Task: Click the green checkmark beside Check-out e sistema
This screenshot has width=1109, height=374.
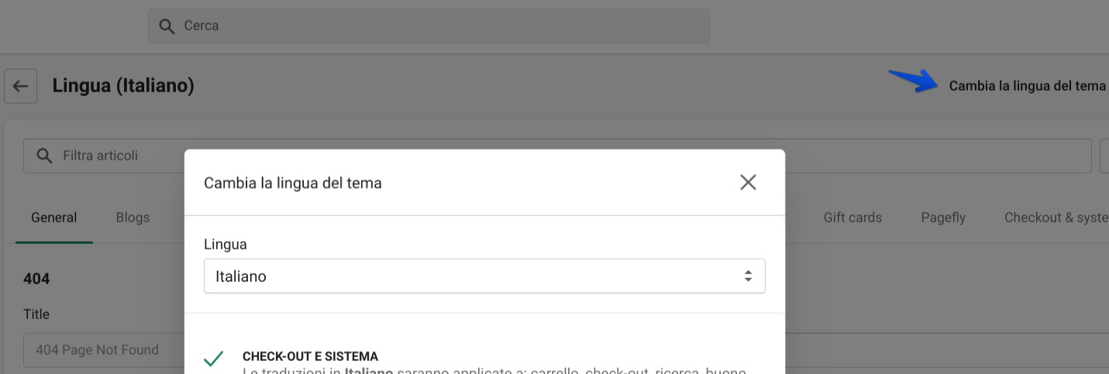Action: pyautogui.click(x=213, y=359)
